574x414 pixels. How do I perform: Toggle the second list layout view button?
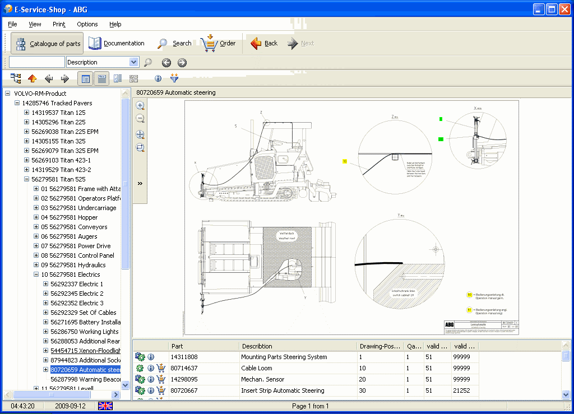pyautogui.click(x=102, y=78)
